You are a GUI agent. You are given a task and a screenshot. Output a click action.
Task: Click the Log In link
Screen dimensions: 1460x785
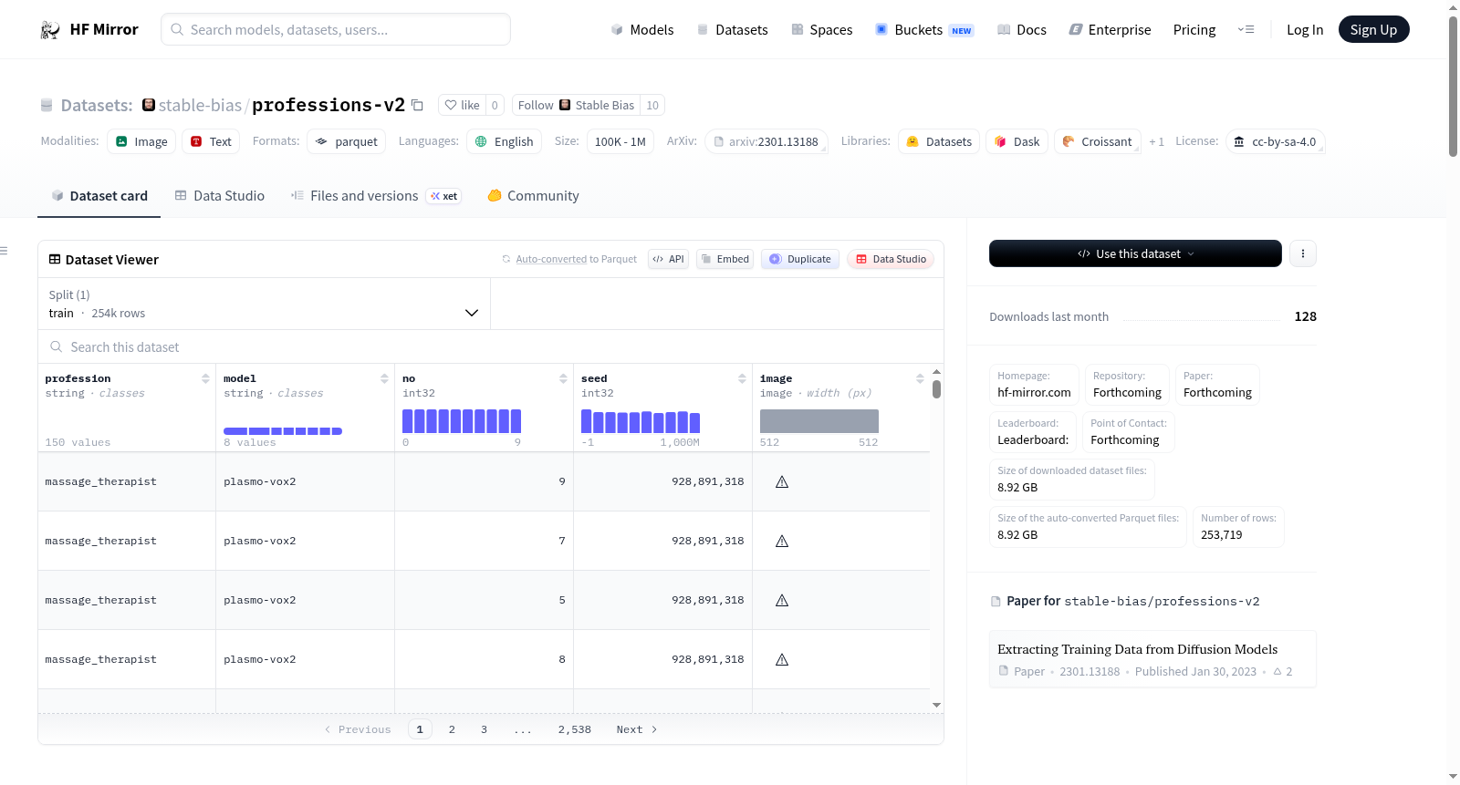(1305, 30)
